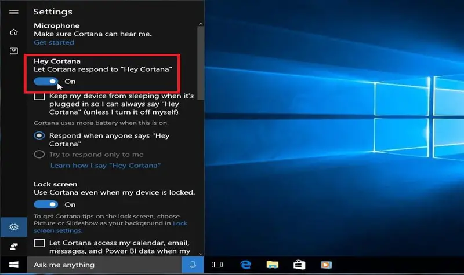Go to Cortana Home icon
The height and width of the screenshot is (275, 464).
[x=13, y=32]
